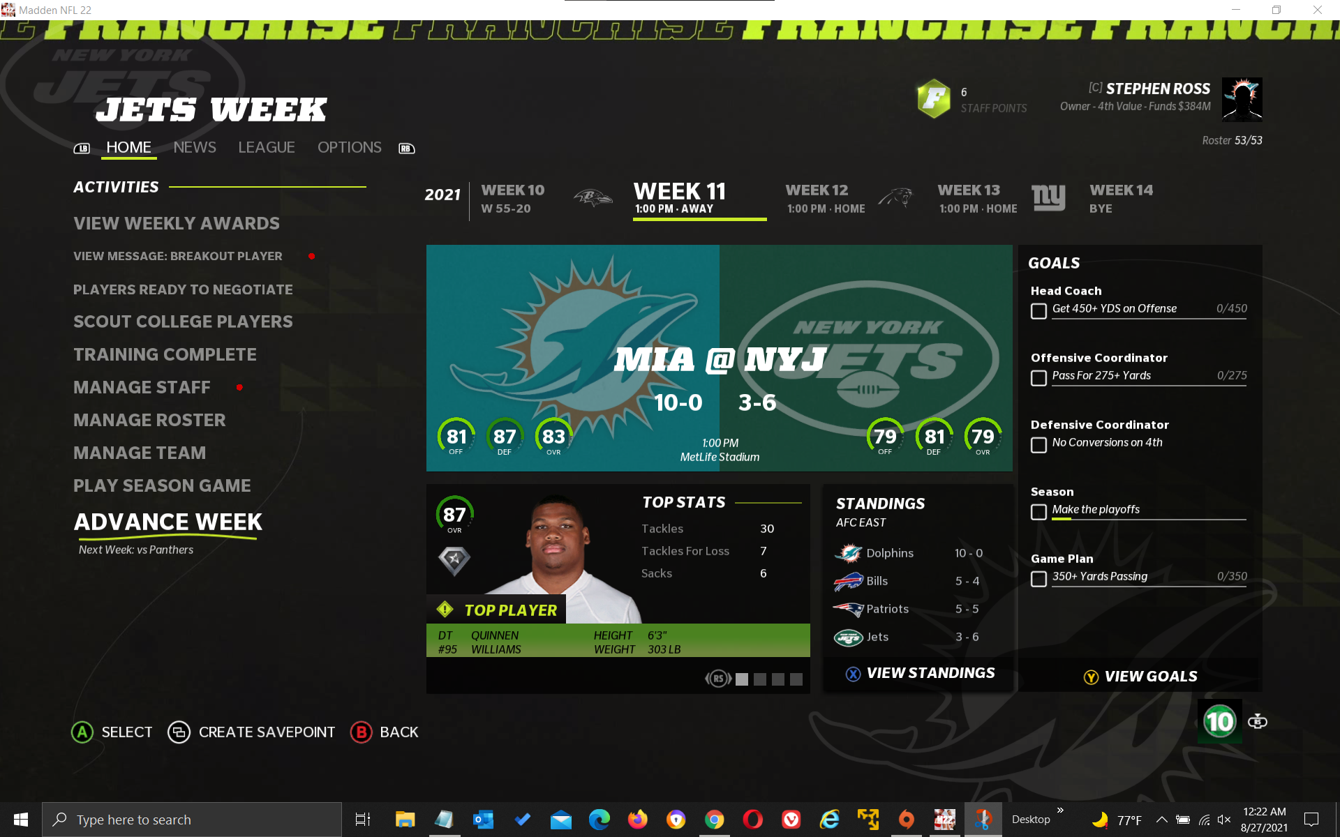The image size is (1340, 837).
Task: Open MIA @ NYJ matchup banner
Action: tap(719, 358)
